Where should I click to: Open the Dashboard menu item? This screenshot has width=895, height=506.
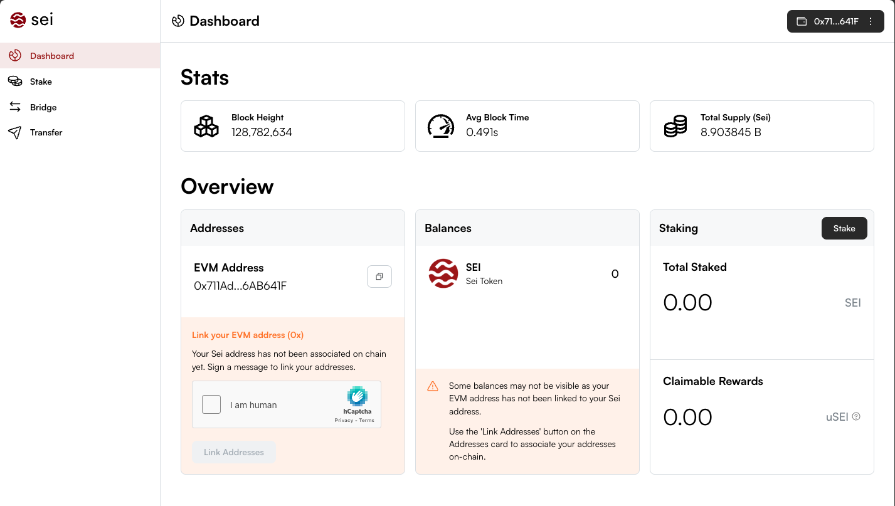point(80,56)
